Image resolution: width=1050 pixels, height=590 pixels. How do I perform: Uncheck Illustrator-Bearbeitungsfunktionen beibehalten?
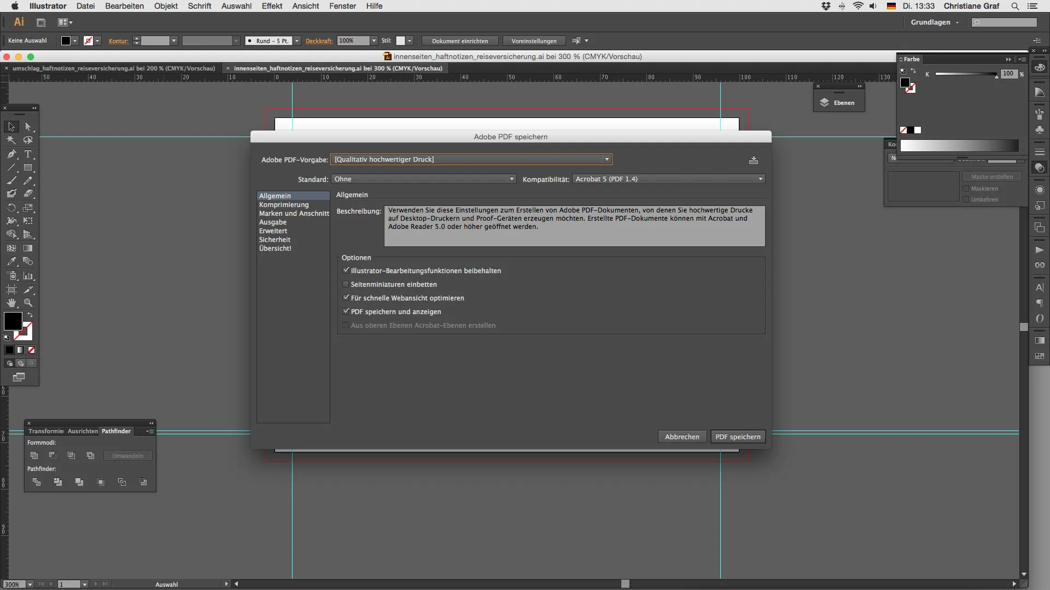coord(346,270)
